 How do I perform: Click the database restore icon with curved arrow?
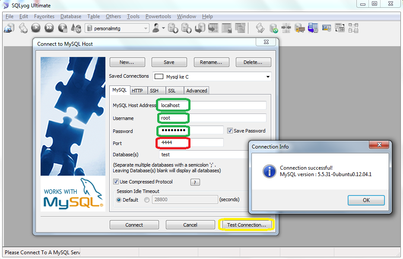coord(200,28)
